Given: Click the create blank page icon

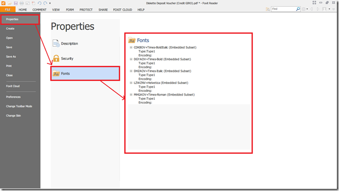Looking at the screenshot, I should 34,3.
